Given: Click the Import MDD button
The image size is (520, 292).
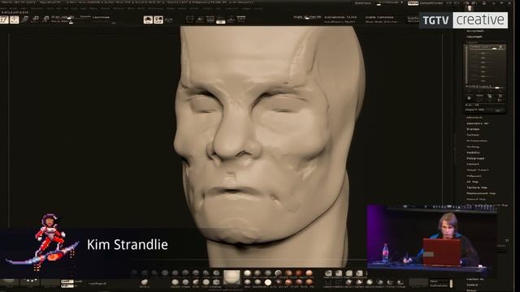Looking at the screenshot, I should (x=474, y=109).
